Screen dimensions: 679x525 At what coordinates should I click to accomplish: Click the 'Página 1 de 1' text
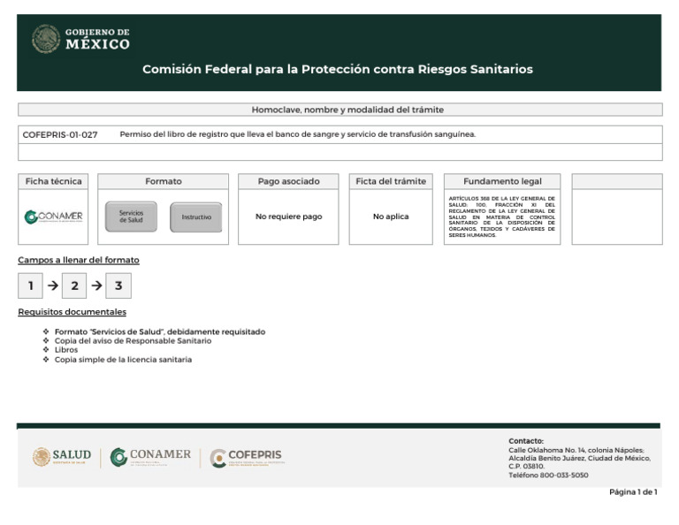point(633,492)
